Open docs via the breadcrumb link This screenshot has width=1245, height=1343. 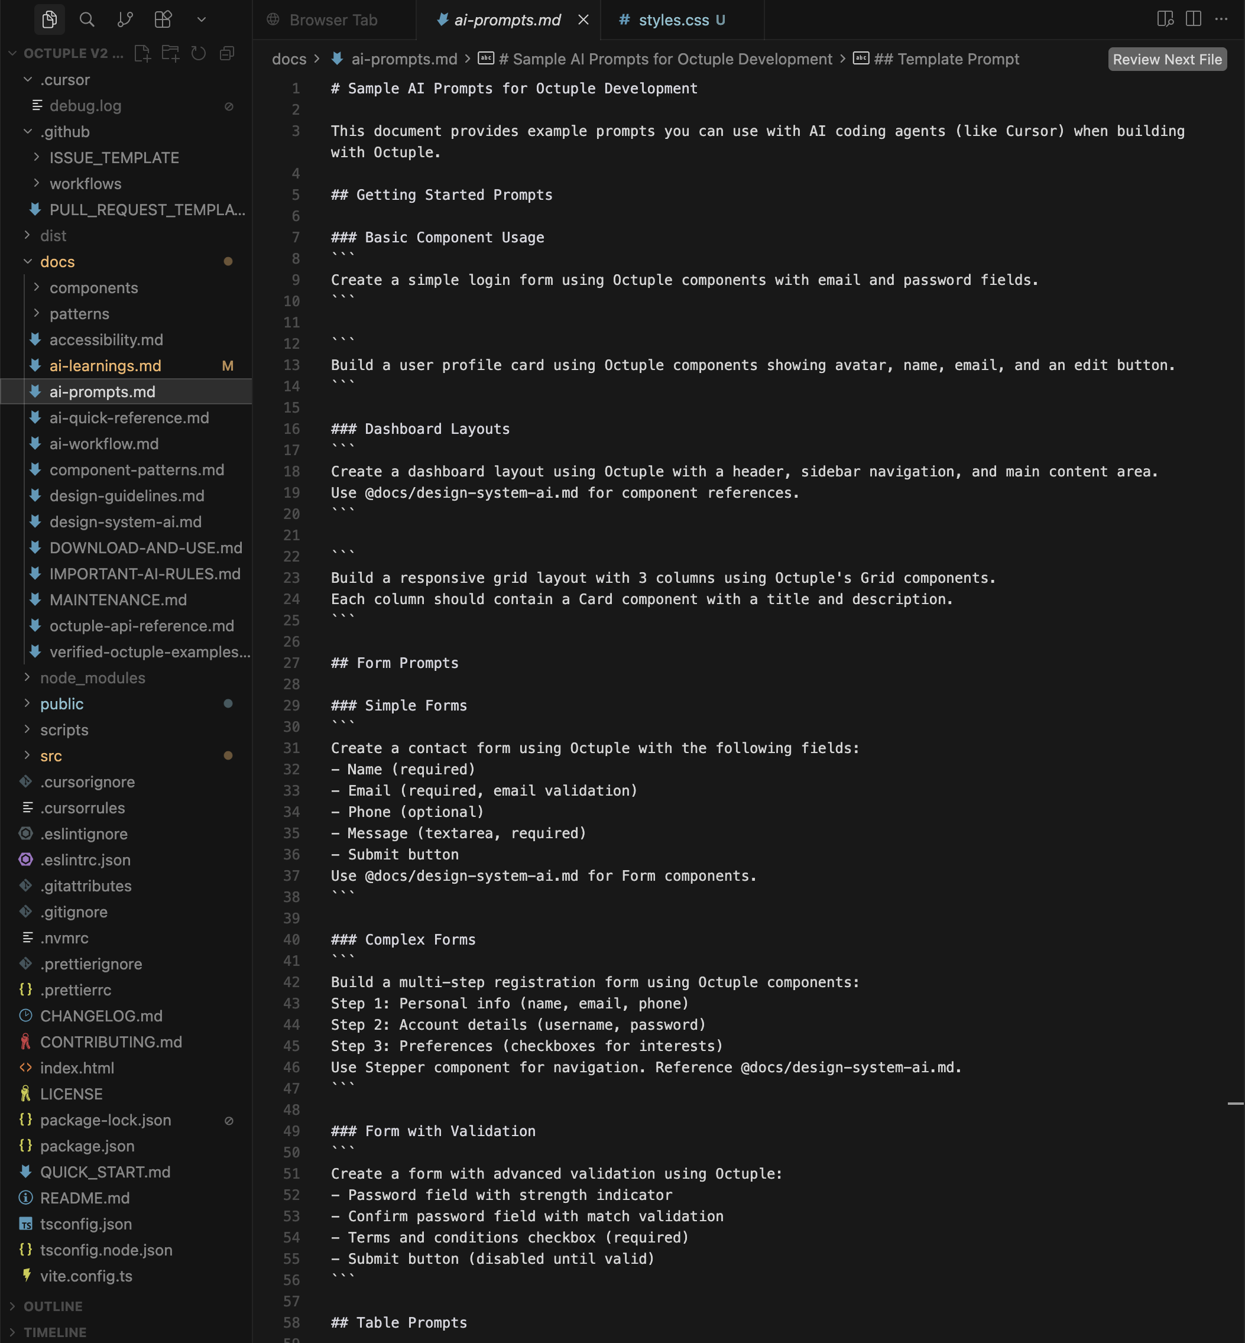pos(289,59)
